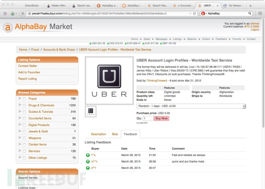The image size is (265, 189).
Task: Open browser hamburger menu
Action: [260, 14]
